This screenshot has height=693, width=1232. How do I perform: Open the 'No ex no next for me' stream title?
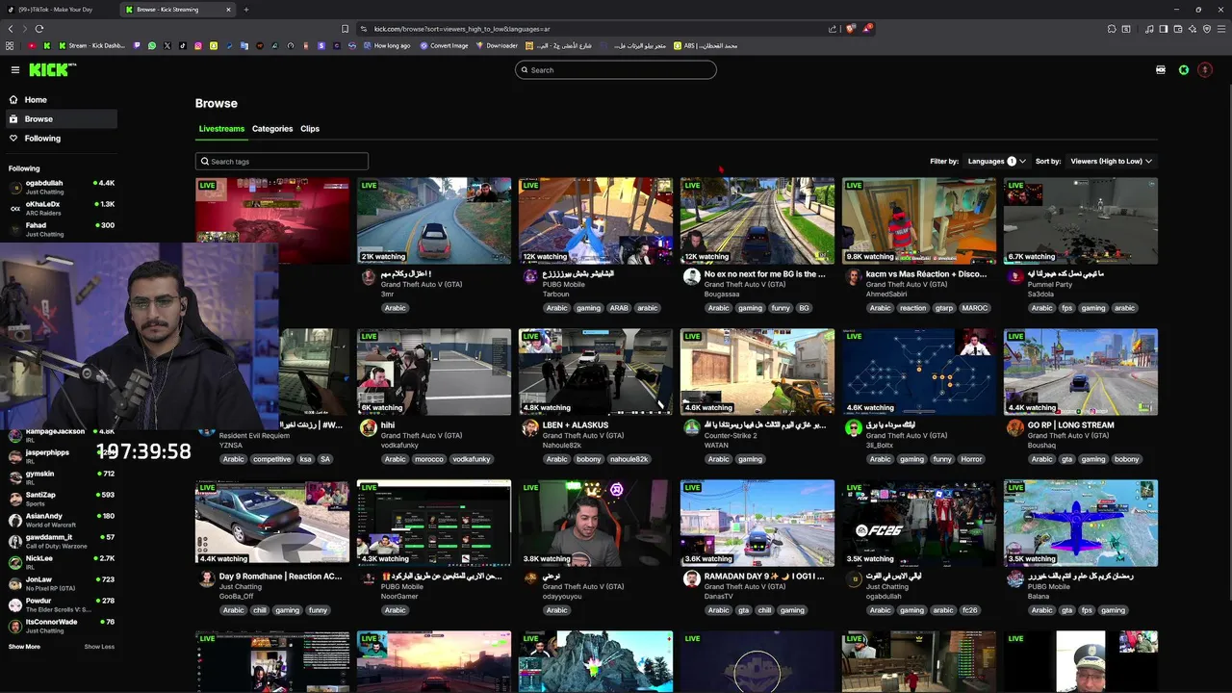tap(764, 274)
